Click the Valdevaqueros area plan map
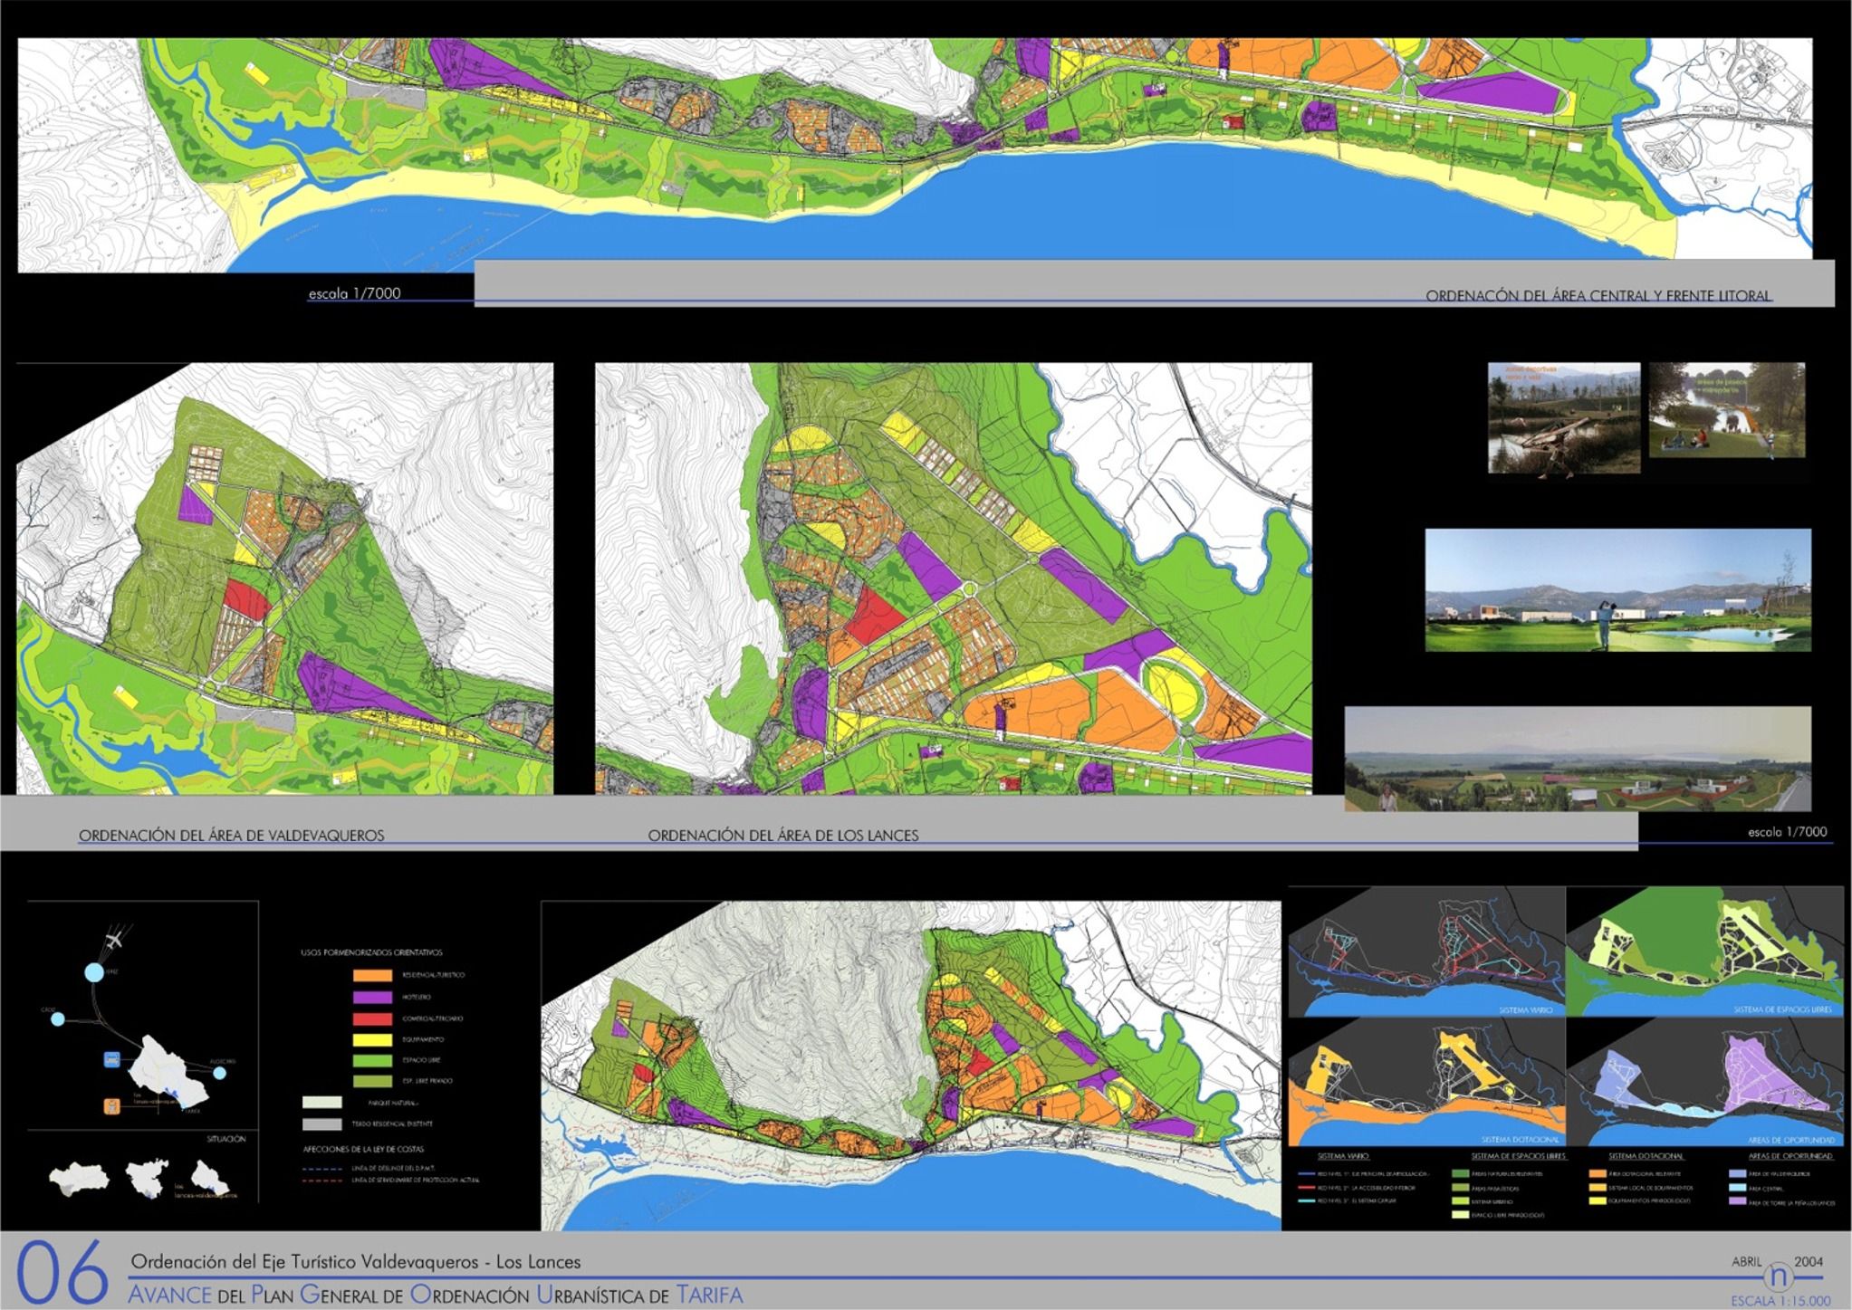Viewport: 1852px width, 1310px height. pos(285,579)
